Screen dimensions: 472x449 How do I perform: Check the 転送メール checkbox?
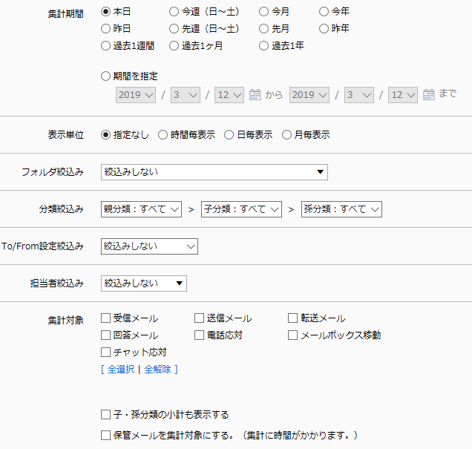point(293,318)
